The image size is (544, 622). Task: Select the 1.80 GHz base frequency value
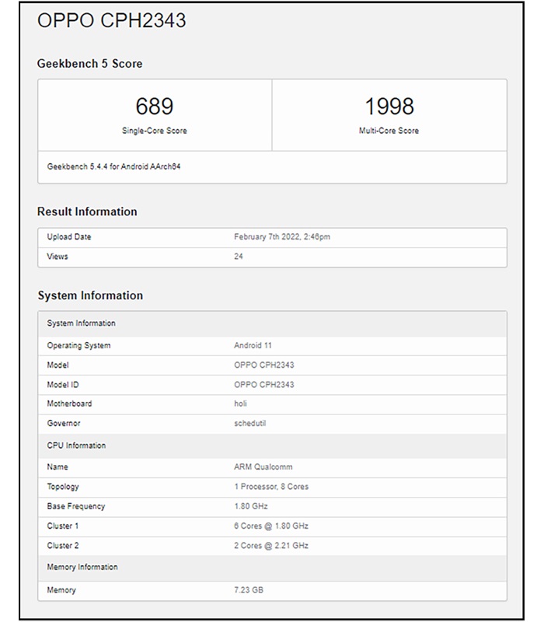pos(251,507)
